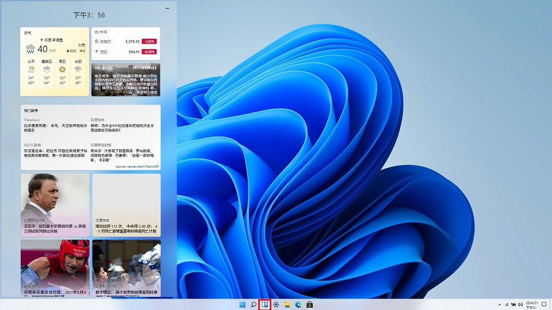Open the Thewire.in headline story
Image resolution: width=552 pixels, height=310 pixels.
[55, 127]
